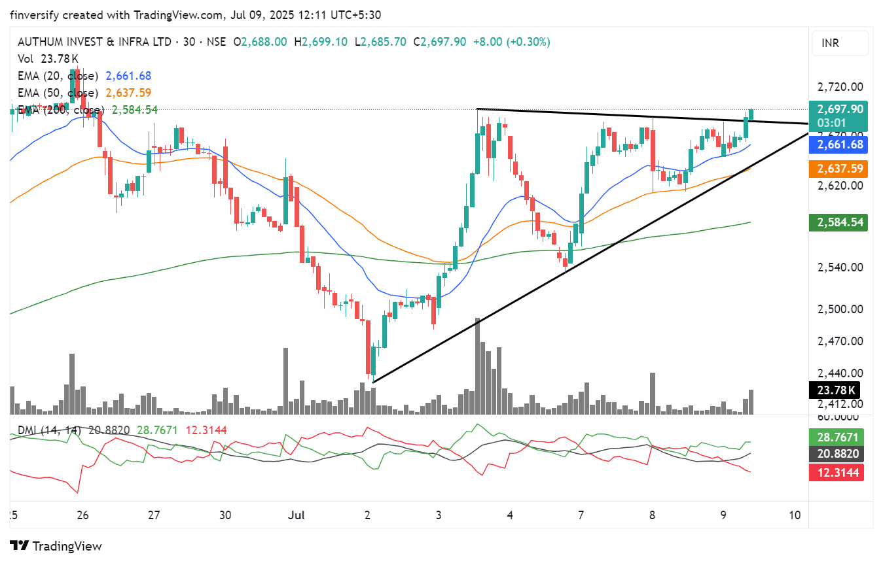Select the open value O2,688.00
This screenshot has width=883, height=563.
pos(260,42)
